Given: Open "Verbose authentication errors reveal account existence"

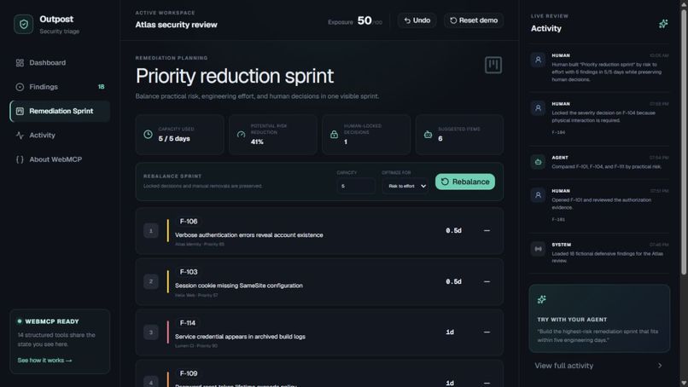Looking at the screenshot, I should pyautogui.click(x=248, y=235).
